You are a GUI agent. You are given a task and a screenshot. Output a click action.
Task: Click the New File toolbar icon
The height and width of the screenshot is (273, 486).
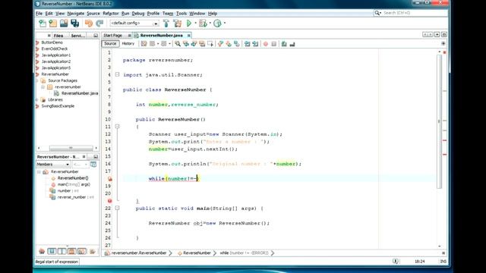pyautogui.click(x=43, y=24)
